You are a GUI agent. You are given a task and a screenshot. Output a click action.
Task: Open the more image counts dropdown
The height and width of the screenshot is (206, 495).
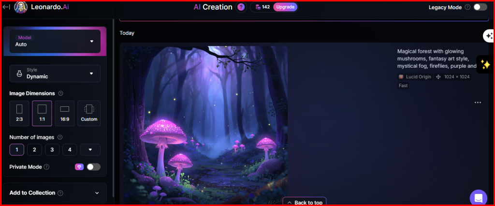90,150
